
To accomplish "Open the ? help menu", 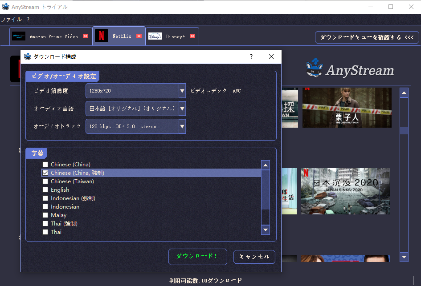I will coord(28,20).
